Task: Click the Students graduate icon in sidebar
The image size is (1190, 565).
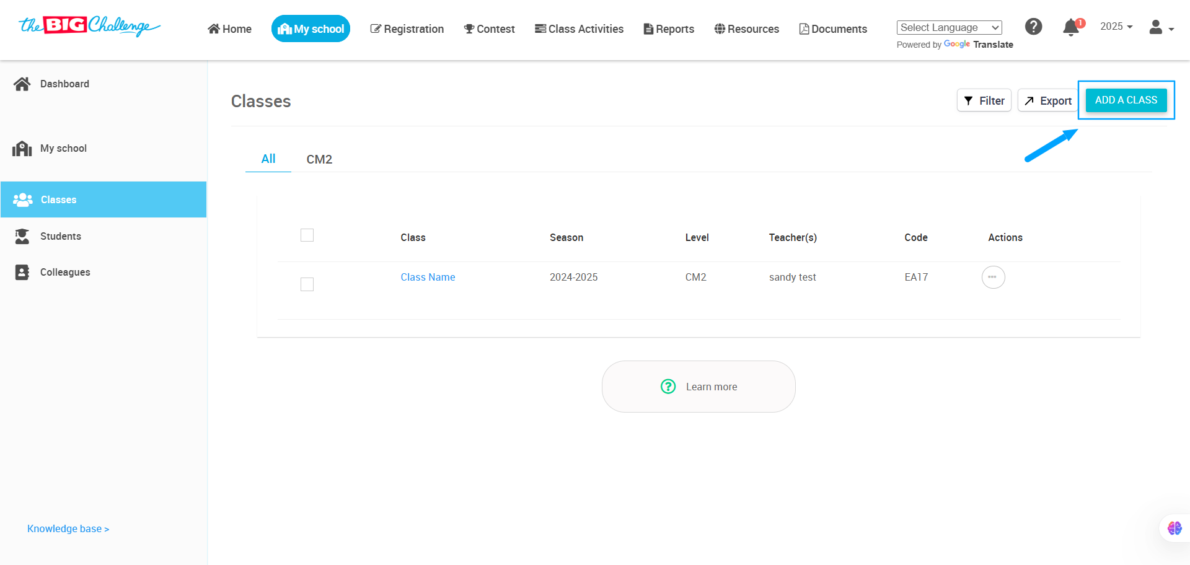Action: coord(22,236)
